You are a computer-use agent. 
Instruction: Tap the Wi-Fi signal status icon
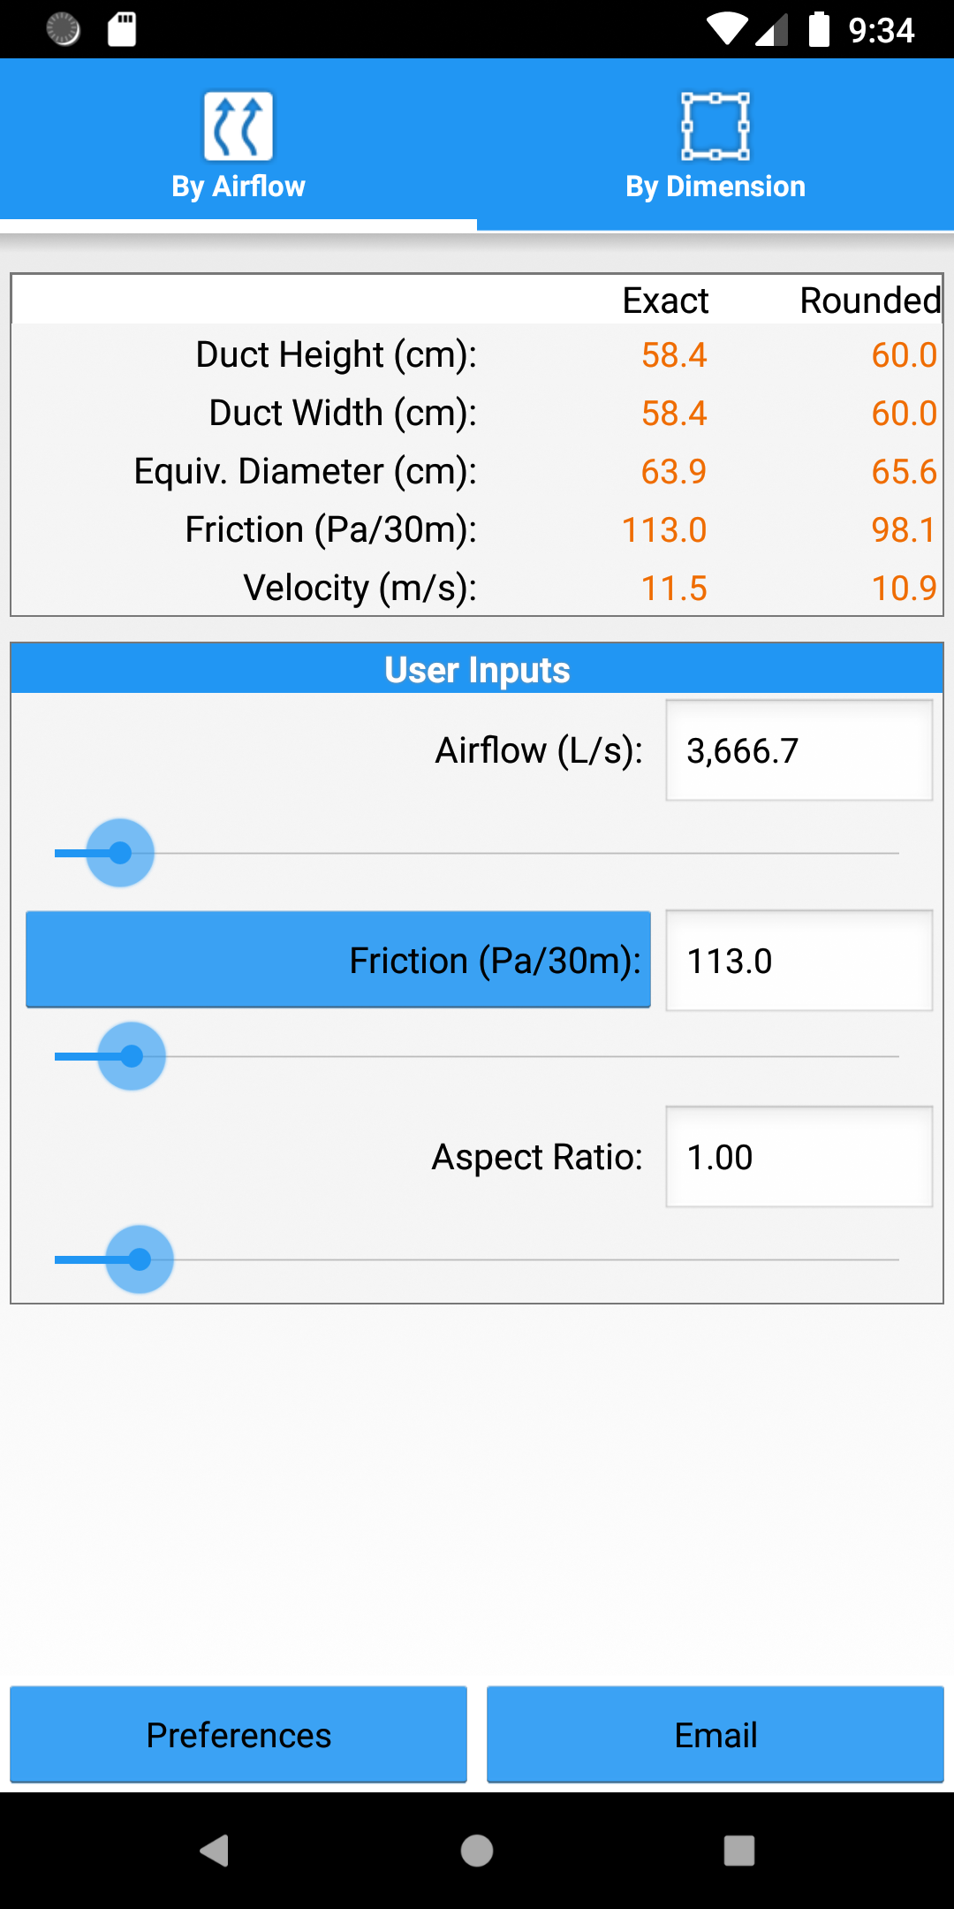pyautogui.click(x=727, y=29)
